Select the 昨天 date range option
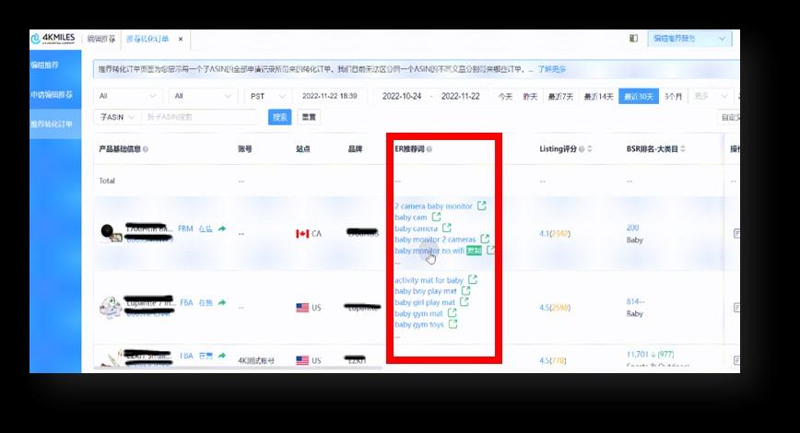800x433 pixels. 531,97
